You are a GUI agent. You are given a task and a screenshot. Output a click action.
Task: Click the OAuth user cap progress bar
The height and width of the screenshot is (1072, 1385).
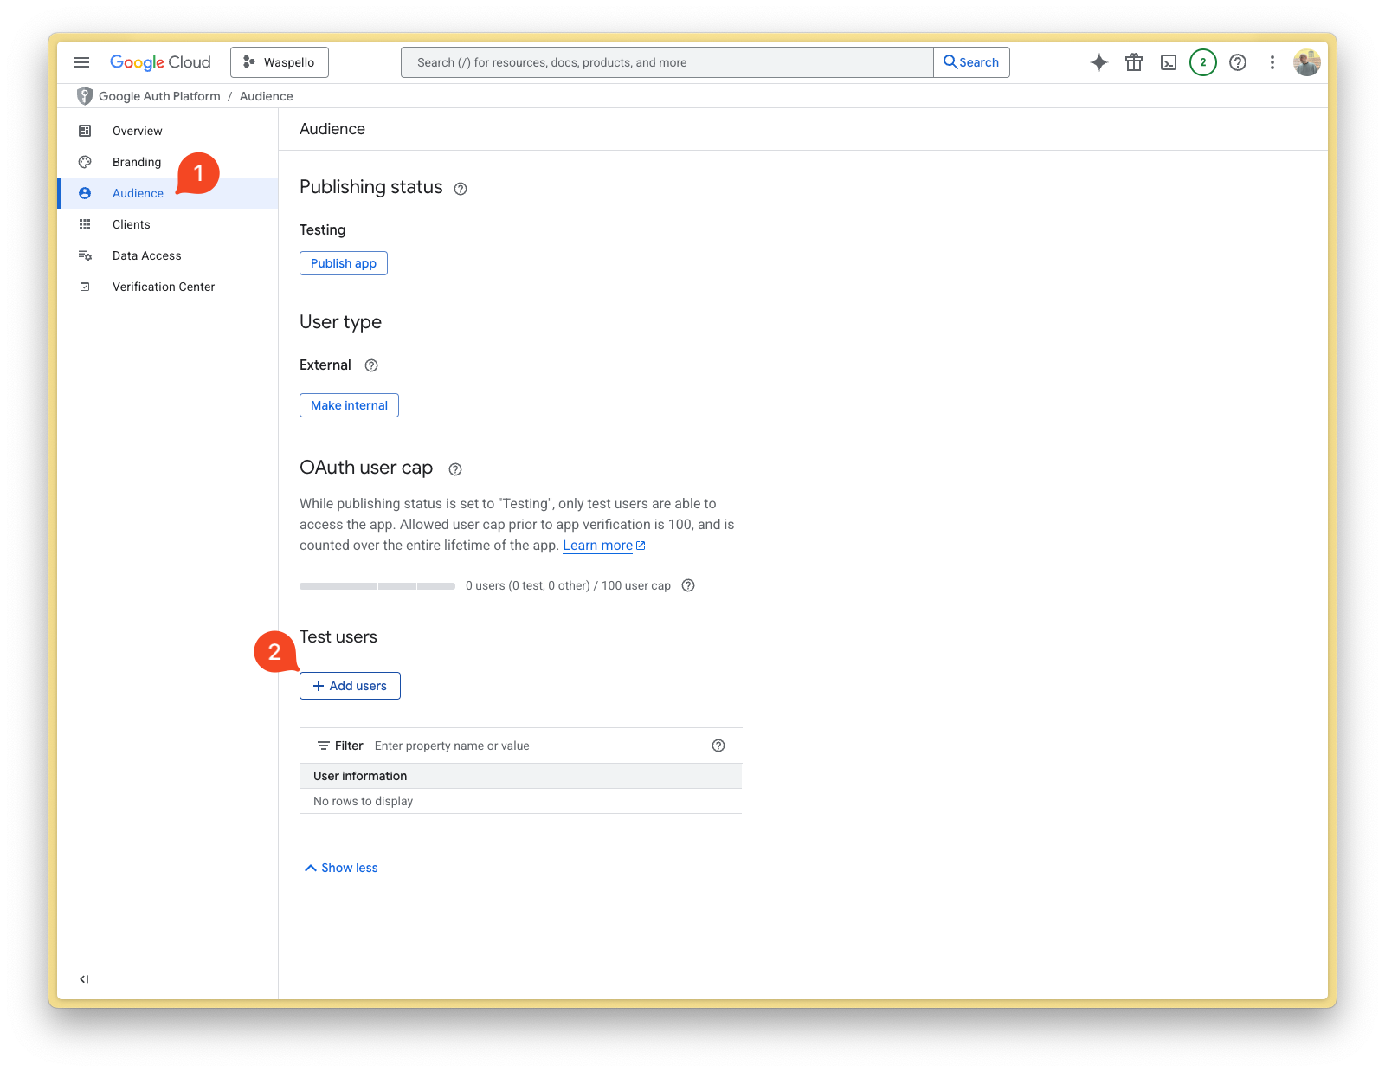(x=377, y=585)
